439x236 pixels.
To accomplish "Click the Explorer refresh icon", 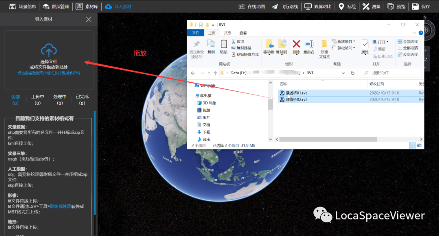I will click(x=353, y=73).
